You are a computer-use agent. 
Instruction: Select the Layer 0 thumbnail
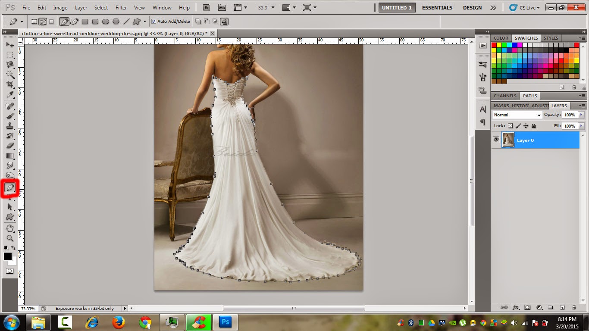pyautogui.click(x=508, y=140)
